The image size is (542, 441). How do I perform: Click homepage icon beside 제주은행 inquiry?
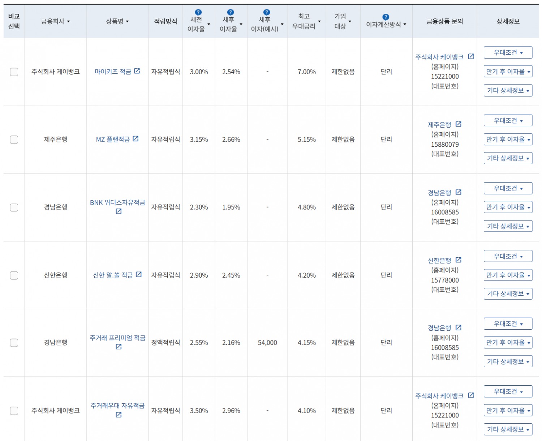[459, 124]
